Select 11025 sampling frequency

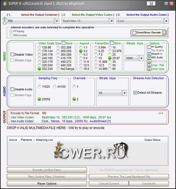click(x=39, y=87)
